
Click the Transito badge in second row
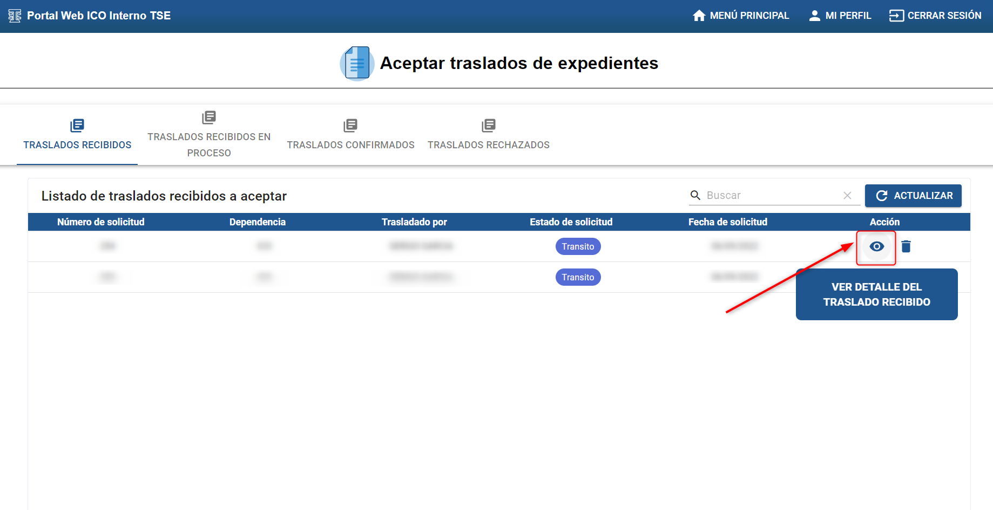click(x=578, y=277)
